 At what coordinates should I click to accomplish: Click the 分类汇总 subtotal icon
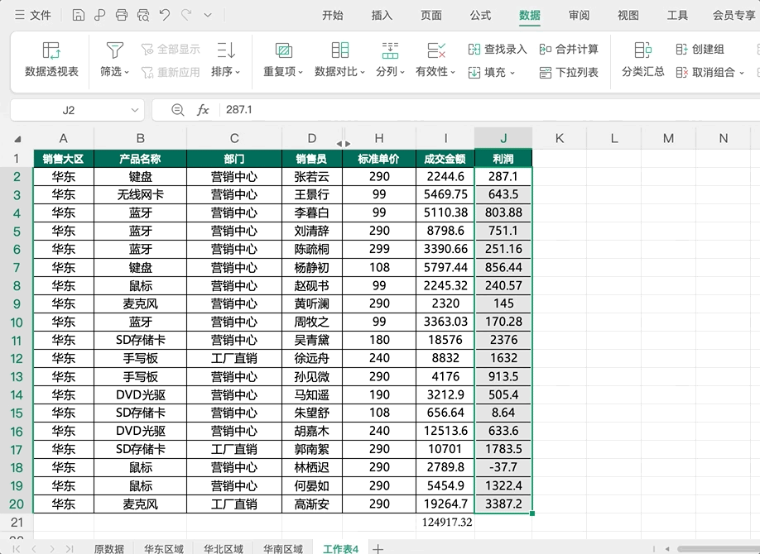[x=643, y=50]
